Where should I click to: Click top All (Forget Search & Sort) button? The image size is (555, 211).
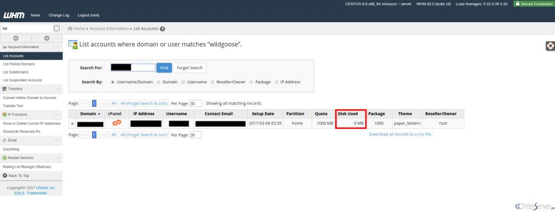click(x=144, y=103)
